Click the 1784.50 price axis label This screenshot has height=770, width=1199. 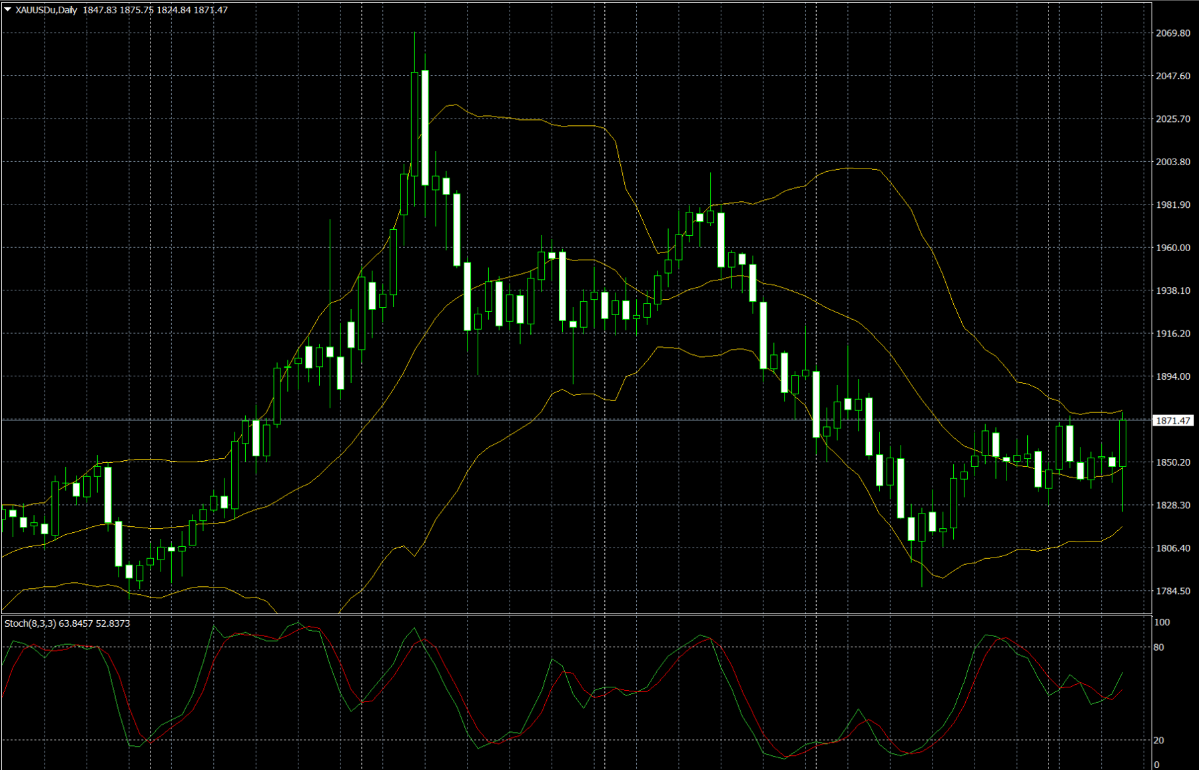[1173, 591]
